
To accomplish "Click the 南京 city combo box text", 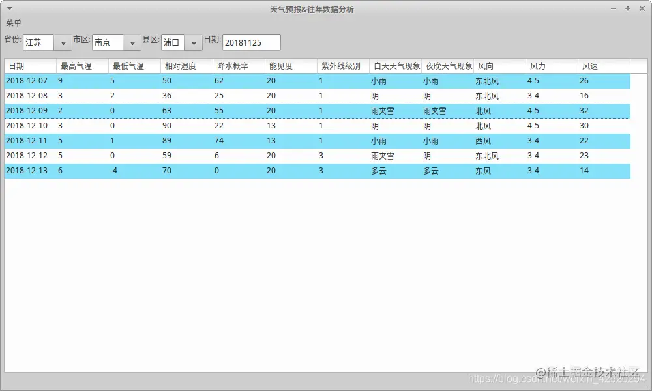I will (108, 42).
